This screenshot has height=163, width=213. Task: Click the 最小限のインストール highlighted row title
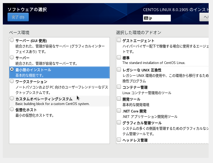click(33, 70)
